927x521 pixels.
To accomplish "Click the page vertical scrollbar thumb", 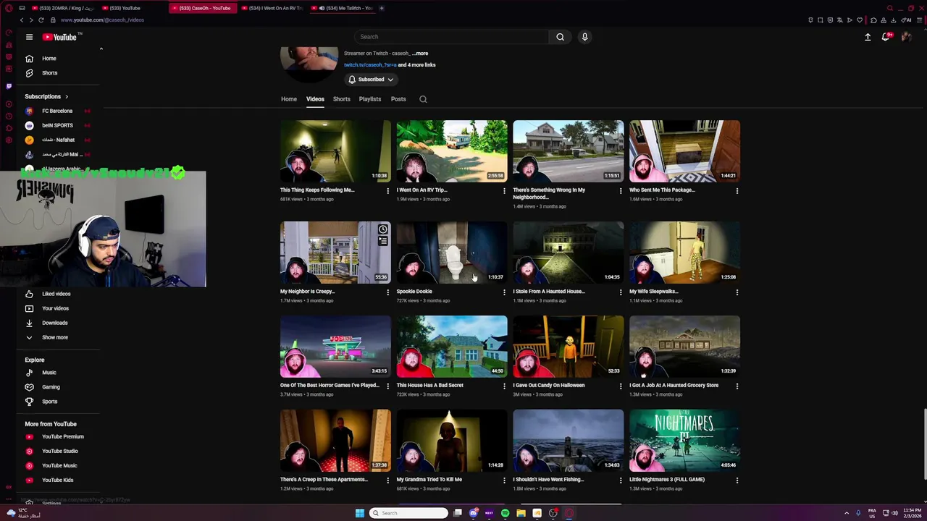I will (924, 443).
